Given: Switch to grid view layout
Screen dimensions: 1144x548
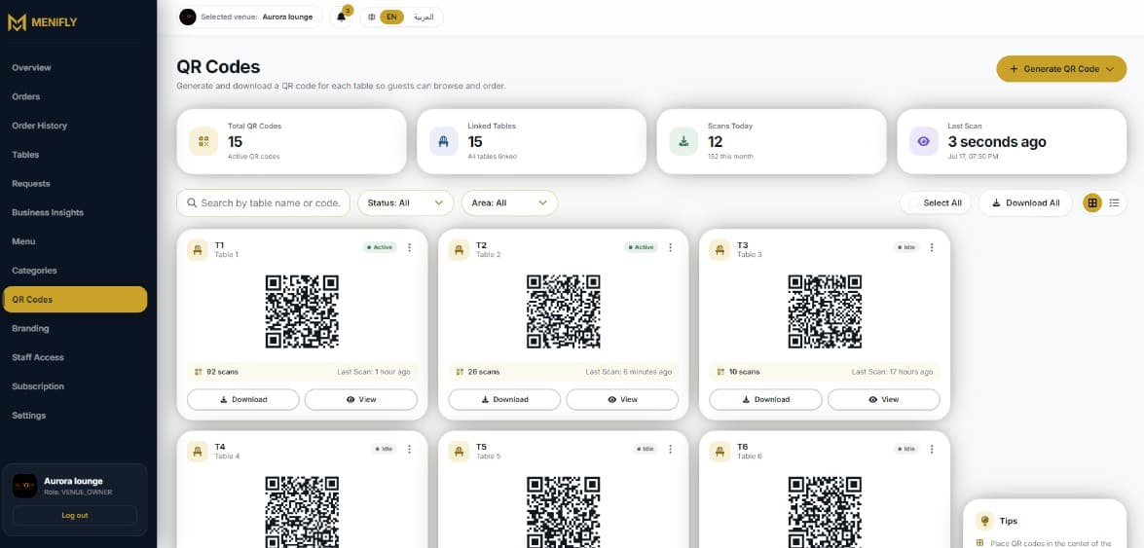Looking at the screenshot, I should pyautogui.click(x=1092, y=202).
